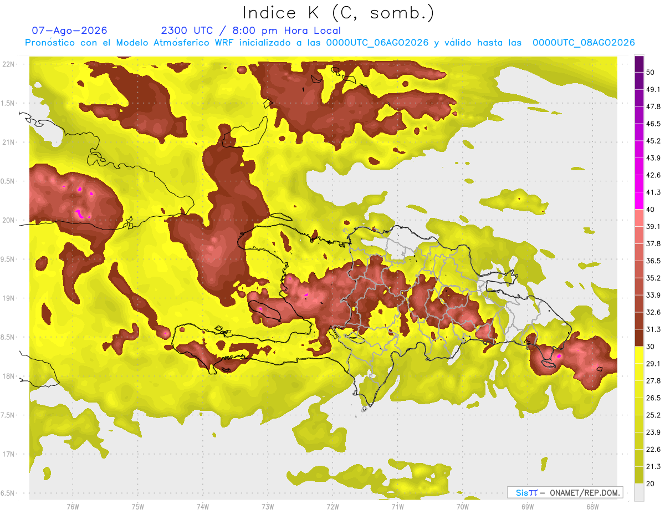Click the "2300 UTC / 8:00 pm Hora Local" text
Viewport: 665px width, 514px height.
point(251,30)
